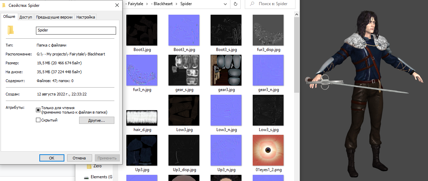The height and width of the screenshot is (181, 428).
Task: Click the yellow folder icon in properties
Action: pyautogui.click(x=11, y=30)
